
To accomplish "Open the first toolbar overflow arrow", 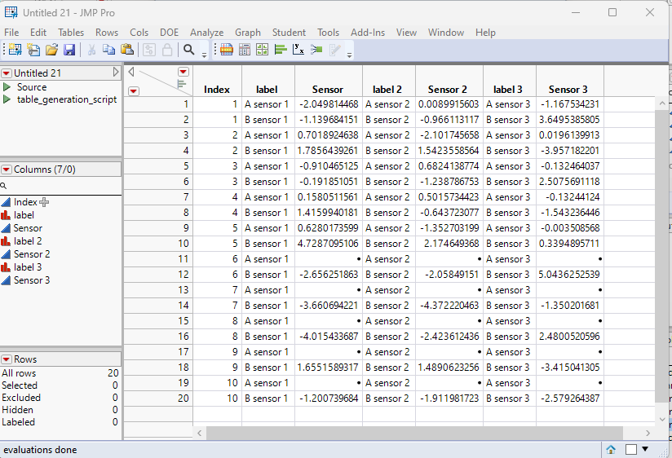I will tap(204, 55).
